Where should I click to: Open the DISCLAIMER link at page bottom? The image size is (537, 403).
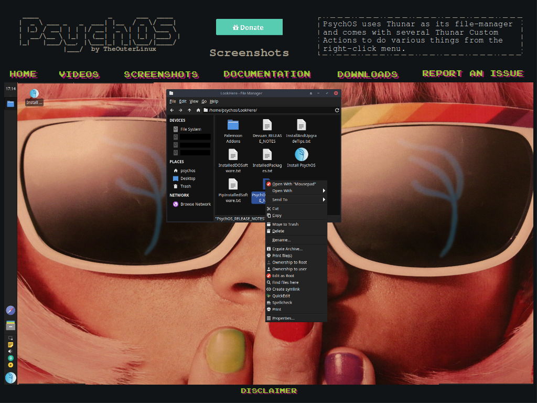click(x=269, y=390)
